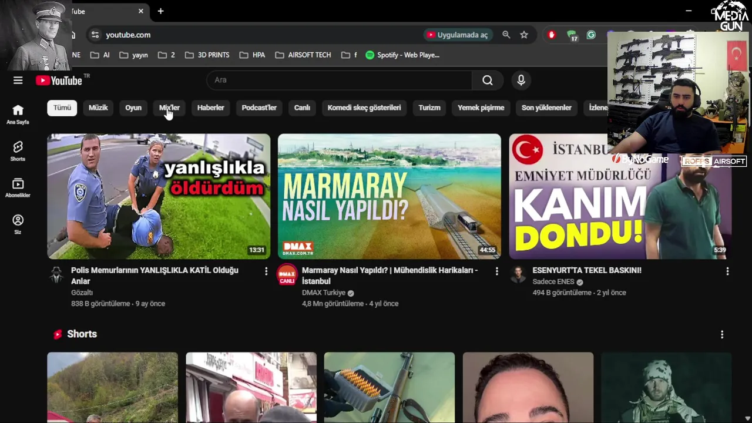Open the night-vision soldier Shorts thumbnail
752x423 pixels.
tap(666, 388)
